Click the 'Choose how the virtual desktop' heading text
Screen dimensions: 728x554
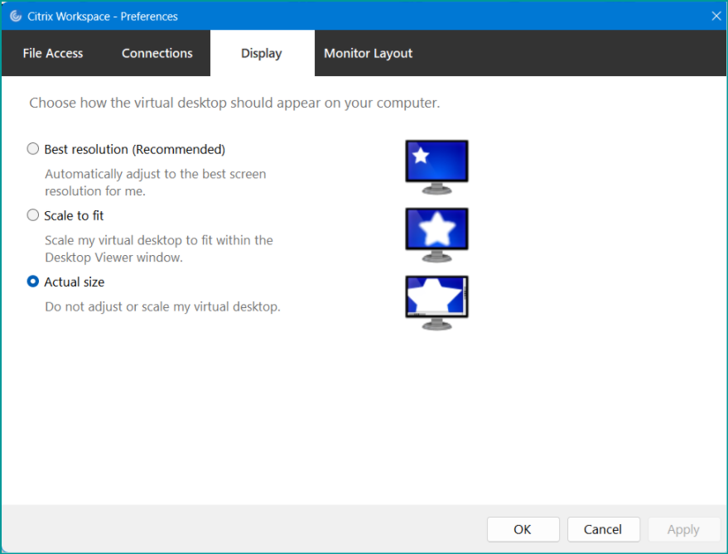pyautogui.click(x=234, y=103)
